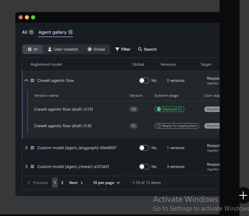249x216 pixels.
Task: Click the Version name column header
Action: [46, 95]
